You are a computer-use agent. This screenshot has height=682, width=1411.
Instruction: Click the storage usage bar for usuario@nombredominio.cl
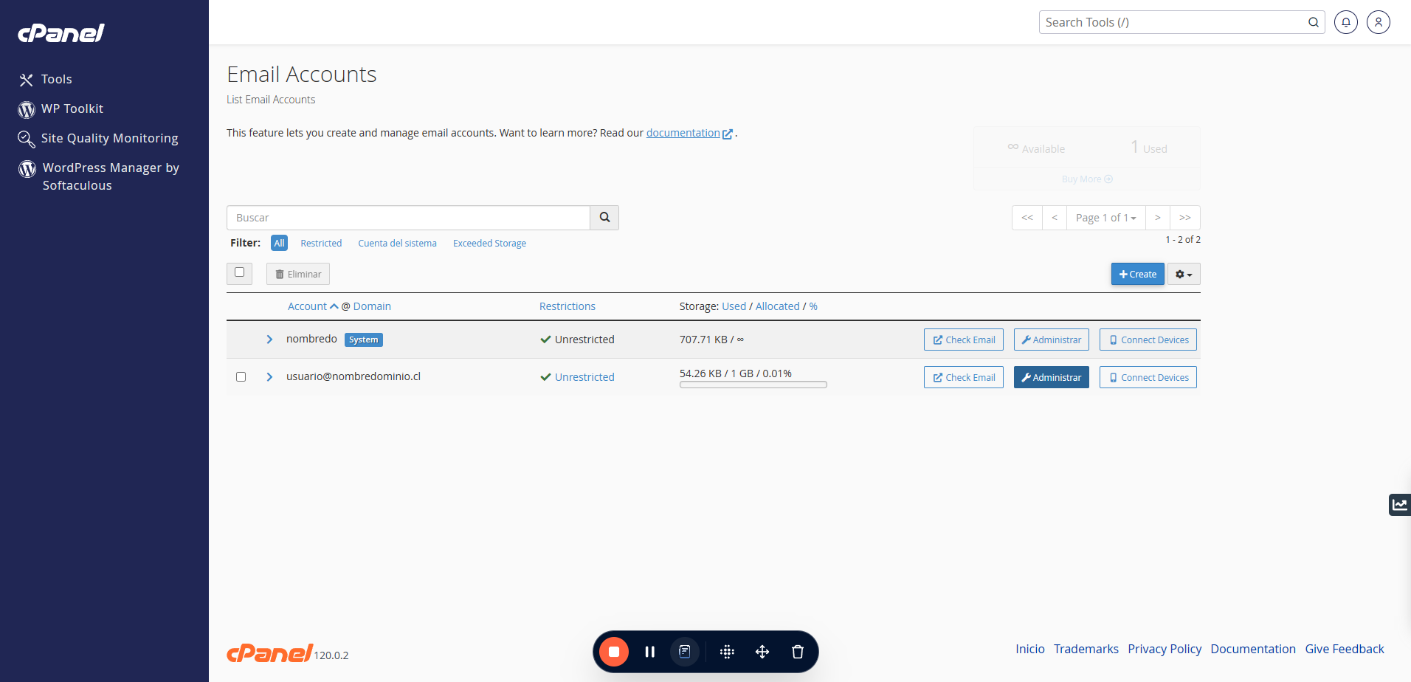click(x=753, y=385)
